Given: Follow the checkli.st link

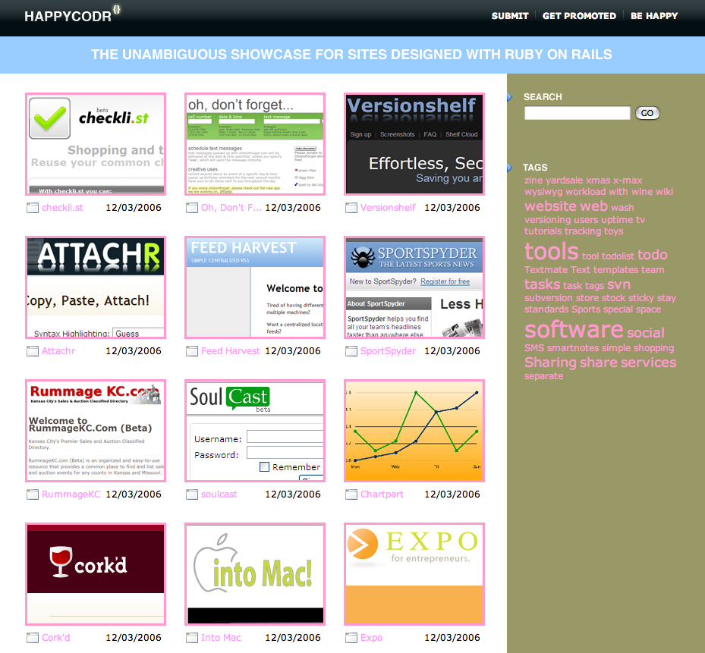Looking at the screenshot, I should click(62, 208).
